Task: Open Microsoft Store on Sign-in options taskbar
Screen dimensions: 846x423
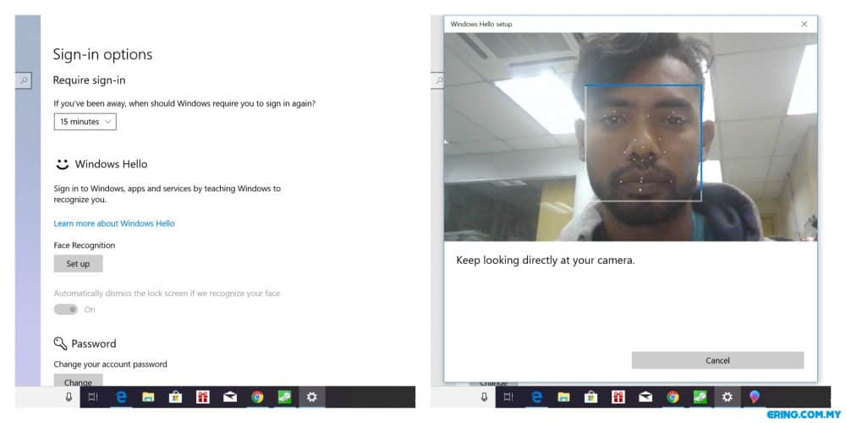Action: point(175,398)
